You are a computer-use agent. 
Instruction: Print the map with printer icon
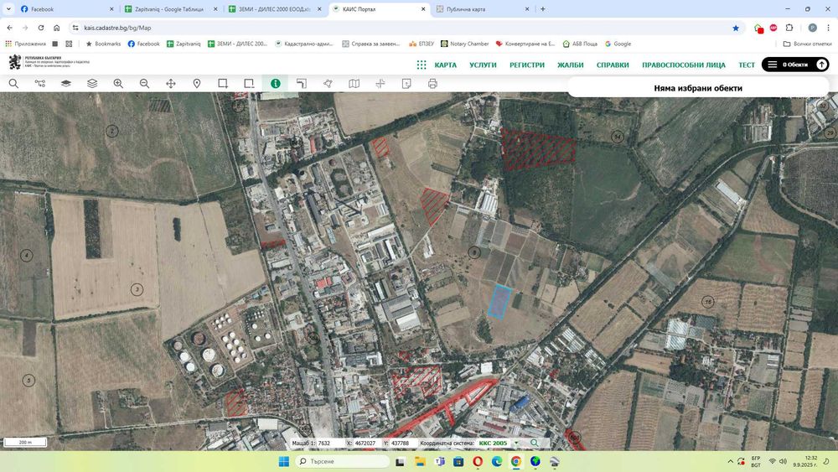tap(432, 83)
